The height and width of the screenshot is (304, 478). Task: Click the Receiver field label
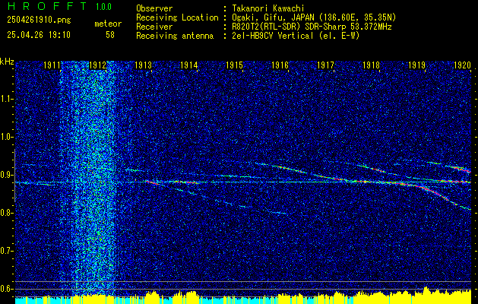[154, 27]
